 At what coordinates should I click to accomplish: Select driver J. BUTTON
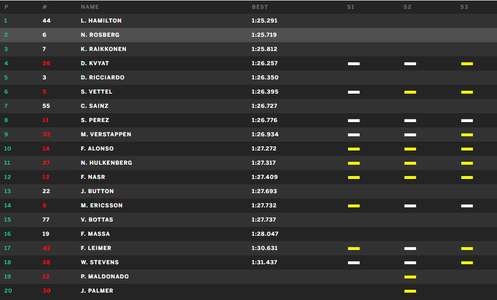(x=98, y=191)
